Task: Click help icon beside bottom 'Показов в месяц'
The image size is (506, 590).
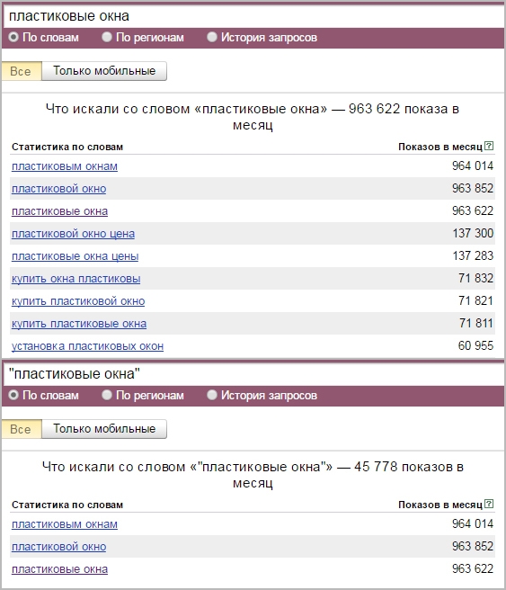Action: [489, 504]
